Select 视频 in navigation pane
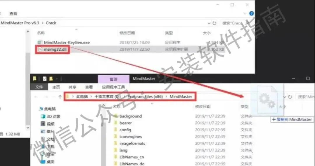This screenshot has width=315, height=166. [50, 124]
